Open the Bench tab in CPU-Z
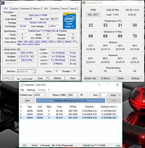 [65, 9]
